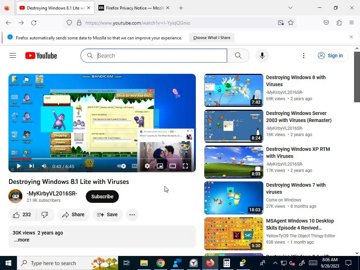Play the video

coord(19,166)
